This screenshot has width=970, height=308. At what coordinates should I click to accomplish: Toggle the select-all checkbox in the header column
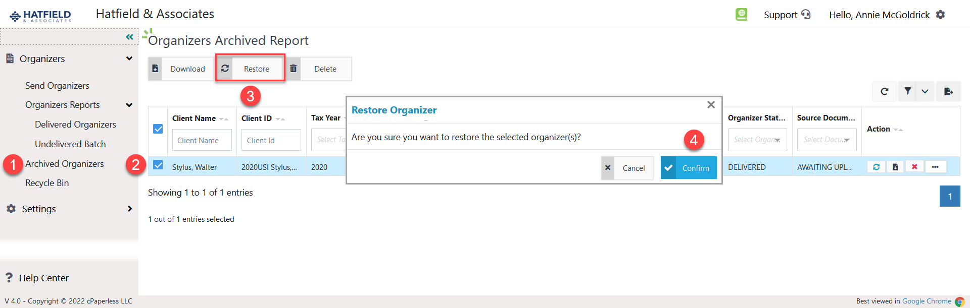(x=158, y=129)
